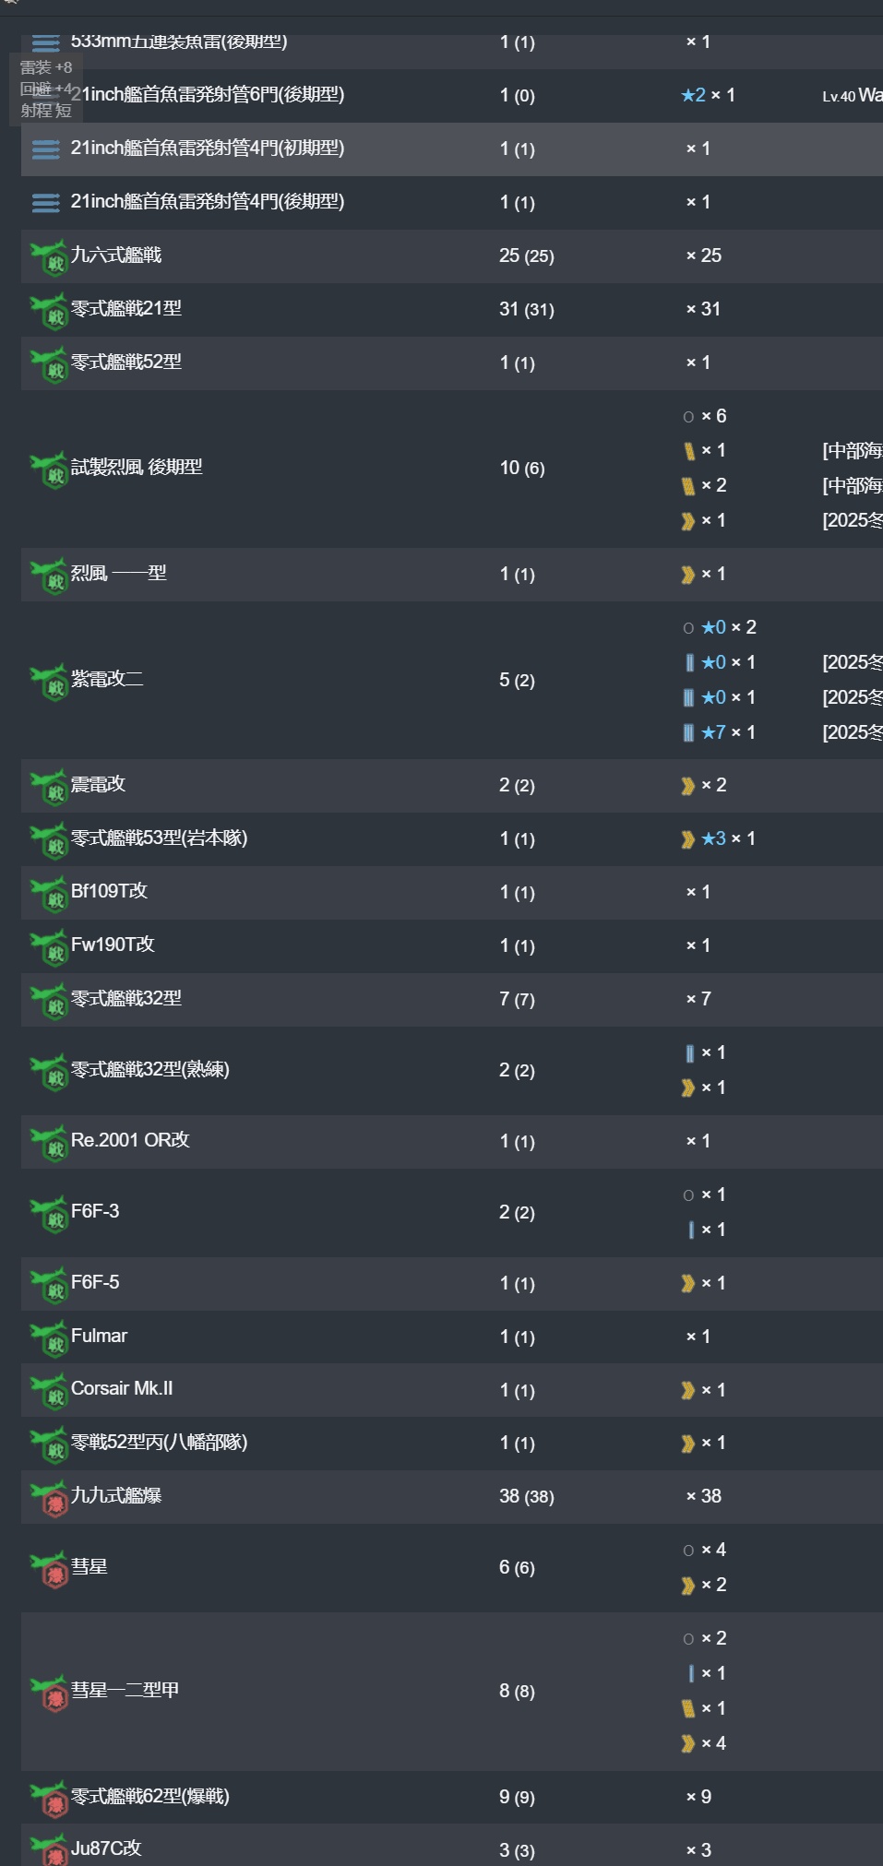The height and width of the screenshot is (1866, 883).
Task: Click yellow chevron proficiency mark in 震電改 row
Action: [x=687, y=786]
